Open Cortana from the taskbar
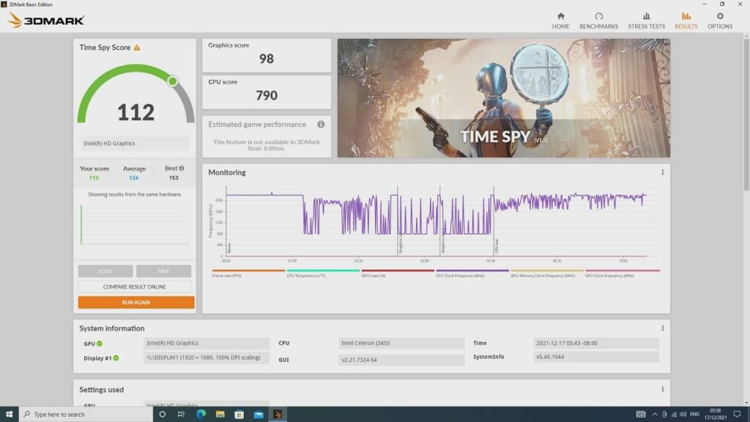The width and height of the screenshot is (750, 422). 162,414
